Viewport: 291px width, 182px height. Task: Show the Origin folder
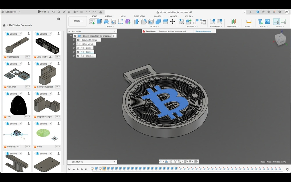pyautogui.click(x=78, y=48)
